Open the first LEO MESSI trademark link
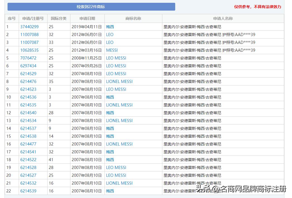 point(116,58)
